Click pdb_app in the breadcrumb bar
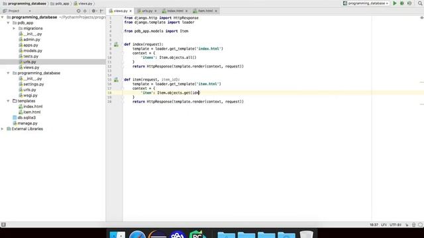This screenshot has height=238, width=424. (60, 3)
